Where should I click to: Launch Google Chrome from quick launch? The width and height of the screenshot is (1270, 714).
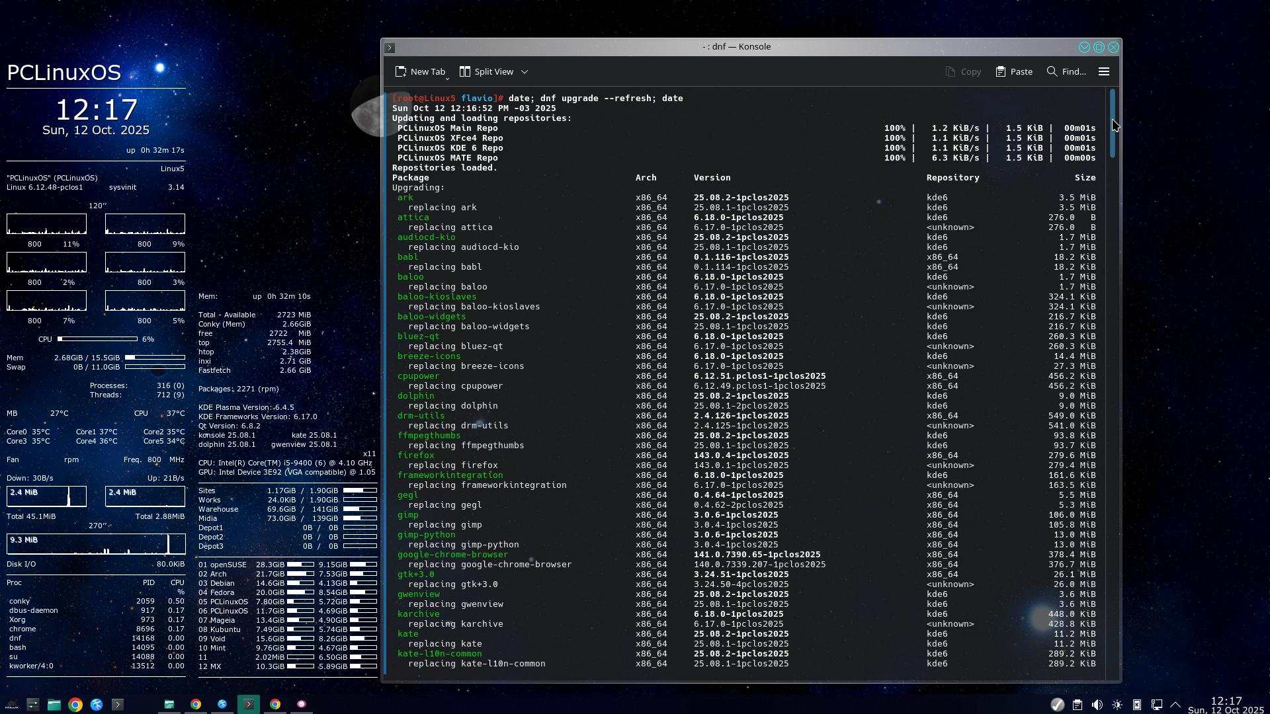tap(75, 705)
